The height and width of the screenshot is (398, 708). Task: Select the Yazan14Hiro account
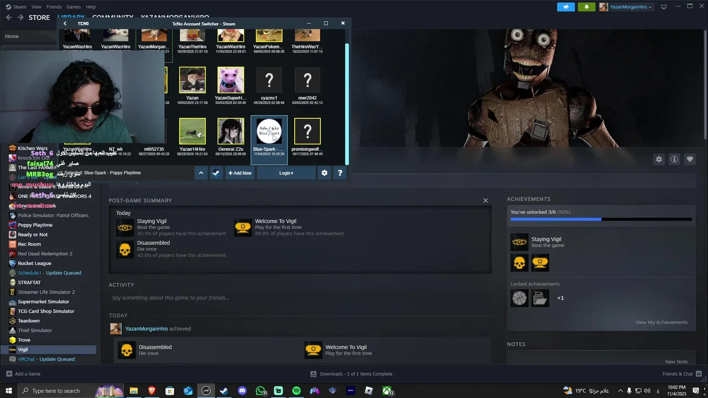pos(192,136)
